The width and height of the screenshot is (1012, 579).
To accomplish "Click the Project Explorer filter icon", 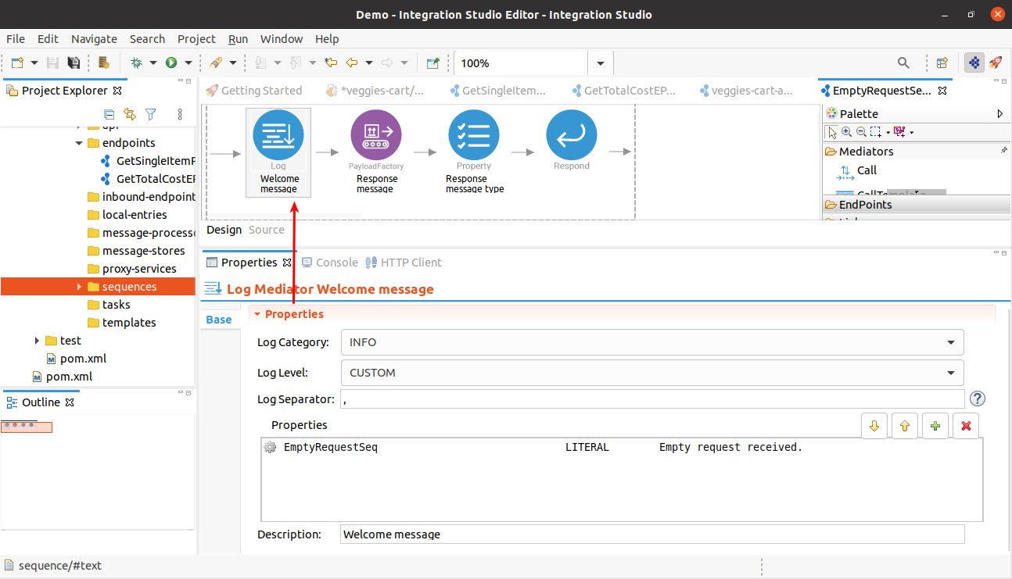I will point(151,114).
